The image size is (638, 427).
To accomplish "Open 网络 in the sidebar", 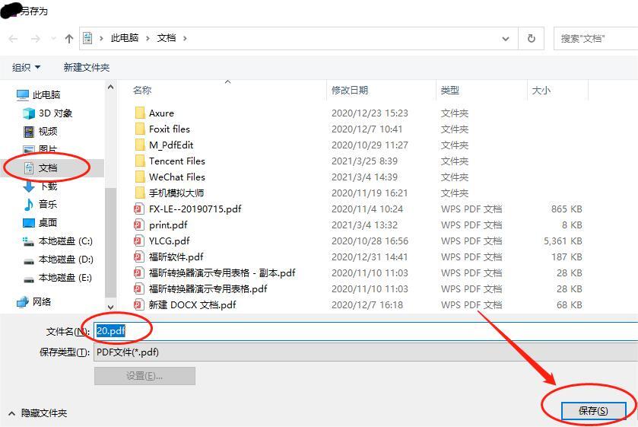I will coord(34,302).
